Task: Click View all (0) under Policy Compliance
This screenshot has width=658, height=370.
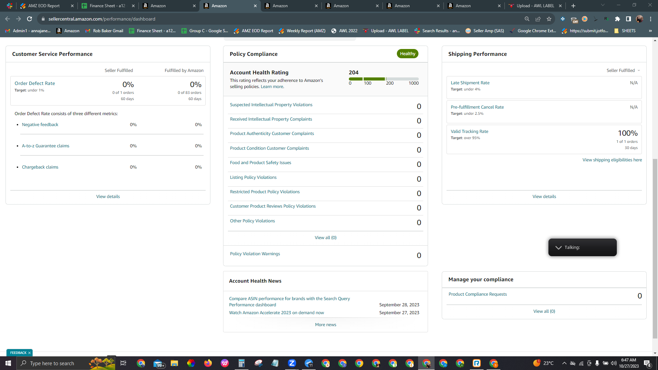Action: [326, 238]
